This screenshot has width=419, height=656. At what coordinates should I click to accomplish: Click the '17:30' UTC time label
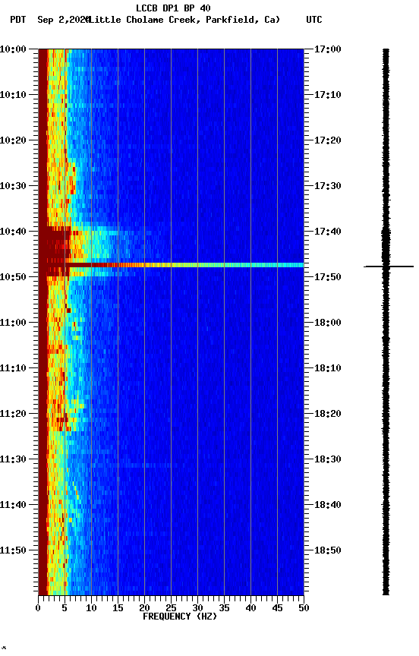[x=328, y=186]
